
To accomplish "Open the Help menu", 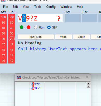I will coord(80,7).
